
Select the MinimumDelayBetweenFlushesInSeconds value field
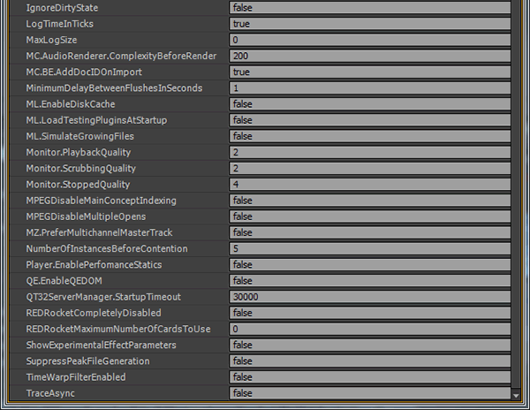[x=369, y=88]
